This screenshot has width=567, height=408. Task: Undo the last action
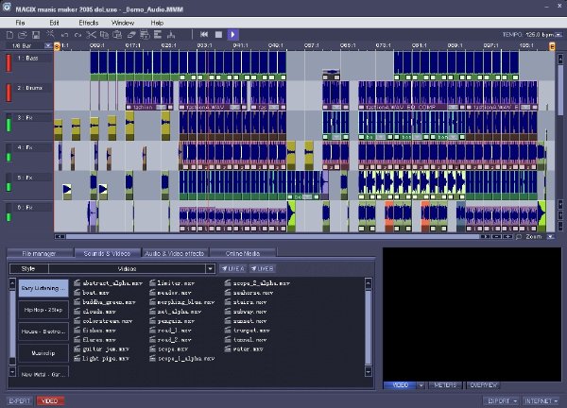[64, 35]
